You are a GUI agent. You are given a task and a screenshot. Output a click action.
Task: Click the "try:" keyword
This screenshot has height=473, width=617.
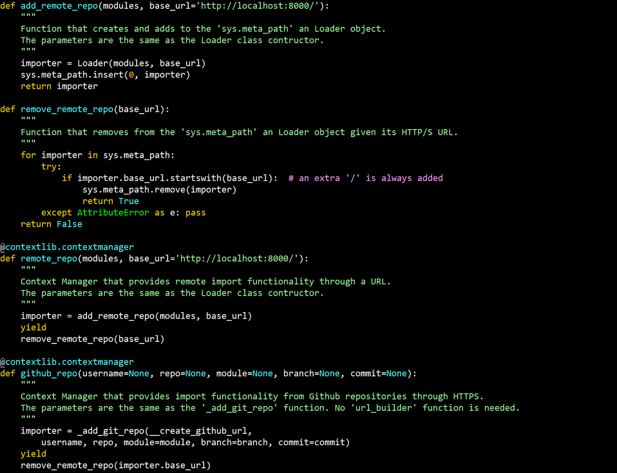click(x=51, y=167)
